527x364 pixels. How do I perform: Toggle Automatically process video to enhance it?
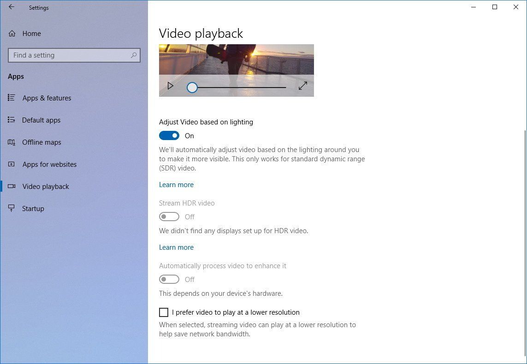(x=169, y=279)
